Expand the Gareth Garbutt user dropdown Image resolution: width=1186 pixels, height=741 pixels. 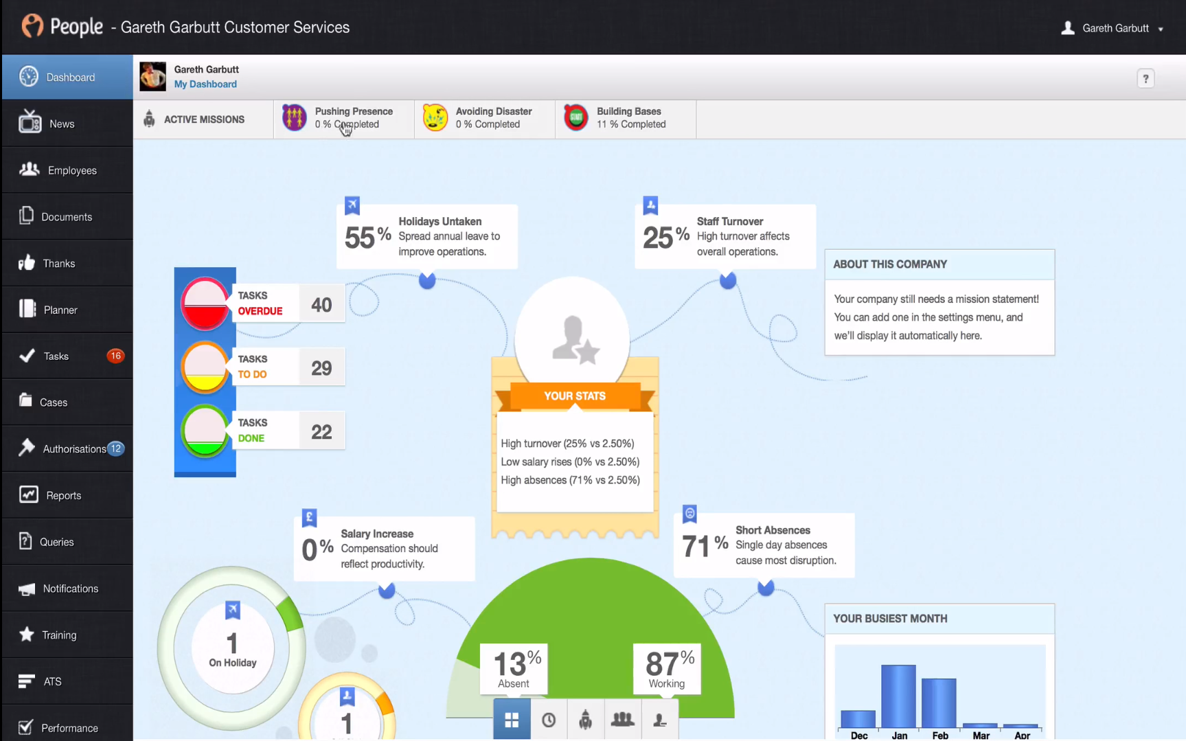[x=1113, y=28]
